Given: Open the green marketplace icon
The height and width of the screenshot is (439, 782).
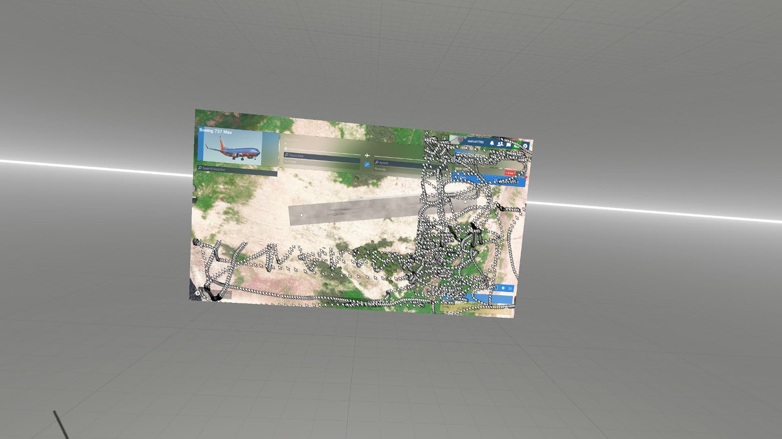Looking at the screenshot, I should (x=517, y=145).
